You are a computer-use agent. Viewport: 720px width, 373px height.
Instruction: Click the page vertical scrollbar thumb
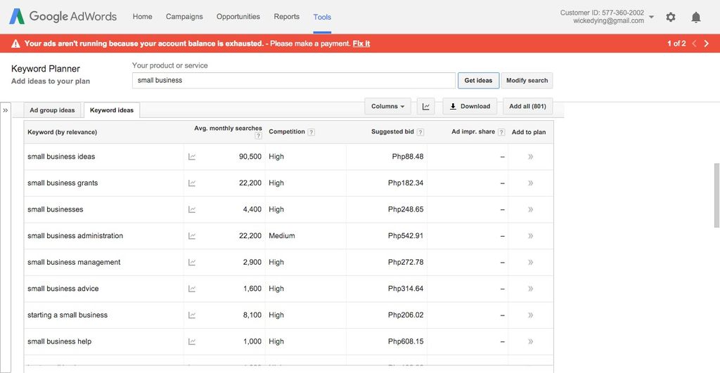tap(716, 195)
